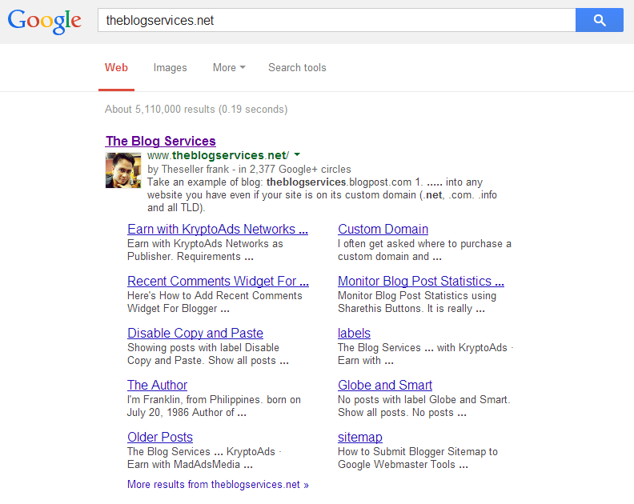Click the Google logo
The image size is (634, 504).
point(45,21)
